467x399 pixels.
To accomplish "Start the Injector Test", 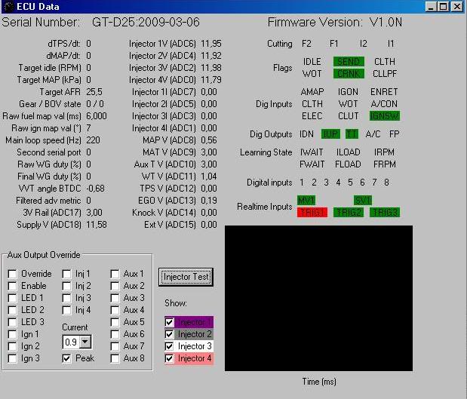I will [x=186, y=277].
